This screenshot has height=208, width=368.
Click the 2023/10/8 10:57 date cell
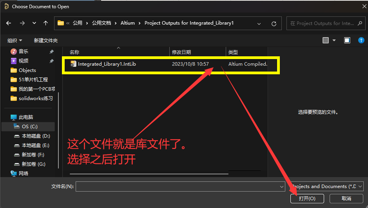(190, 64)
